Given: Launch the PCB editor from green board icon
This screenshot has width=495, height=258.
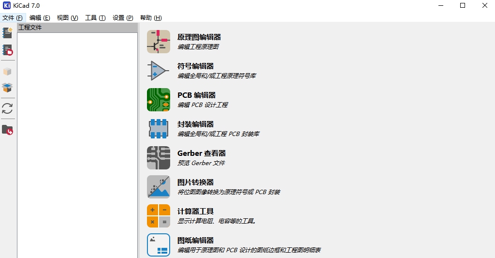Looking at the screenshot, I should click(x=159, y=100).
